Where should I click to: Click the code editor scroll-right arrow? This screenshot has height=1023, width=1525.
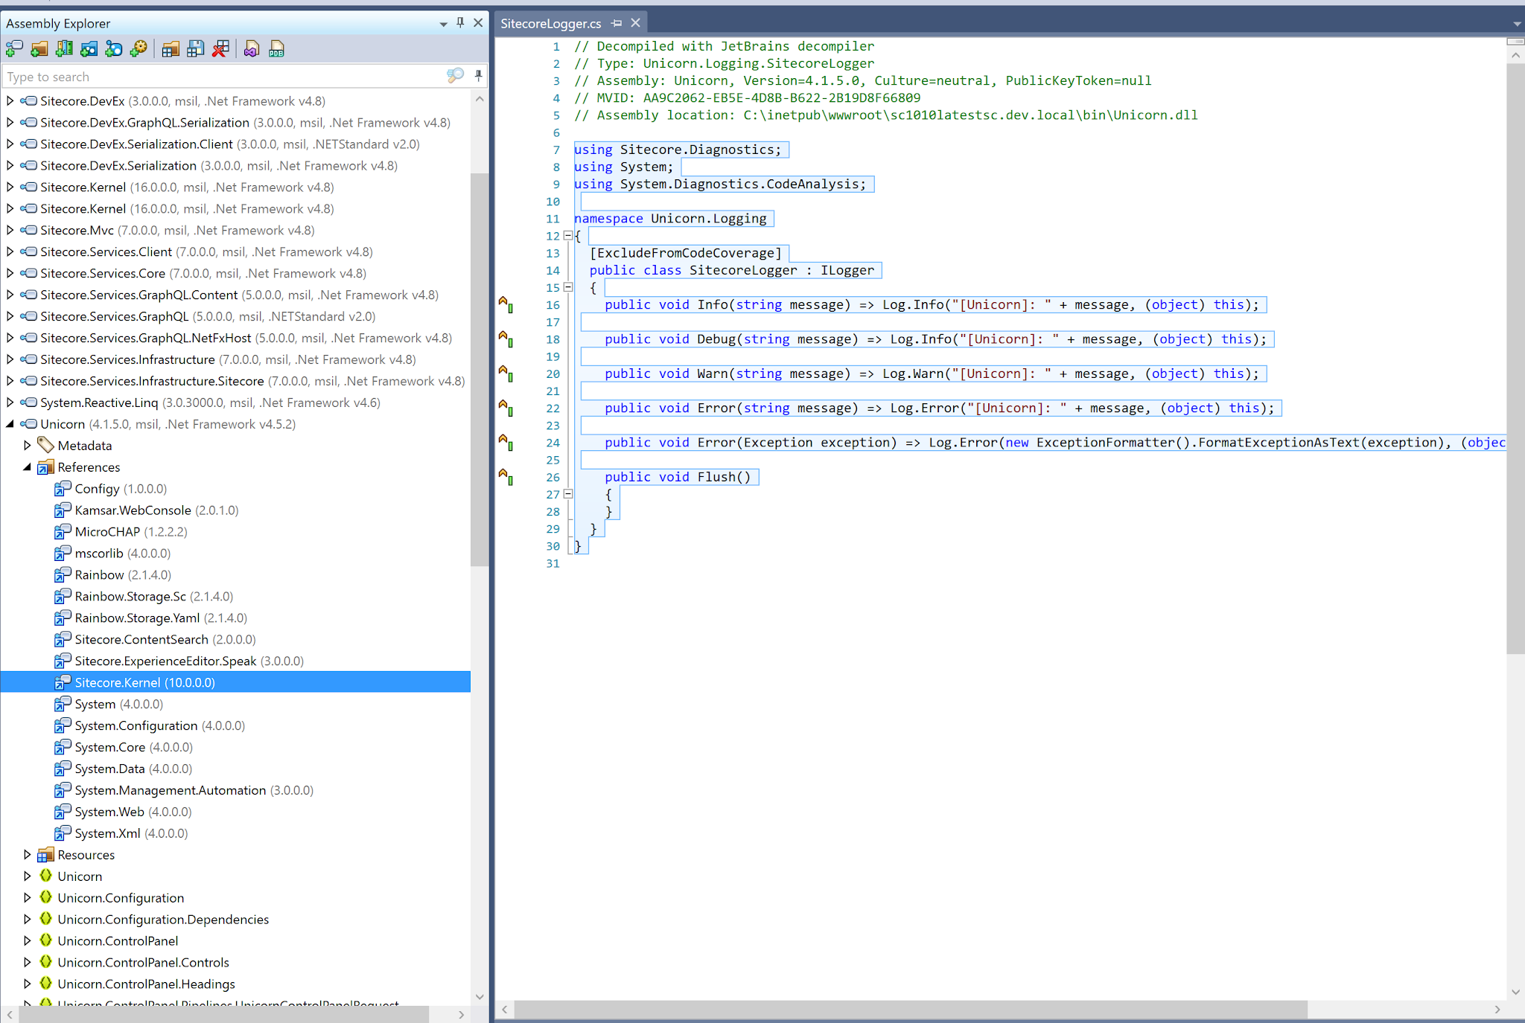(1497, 1010)
